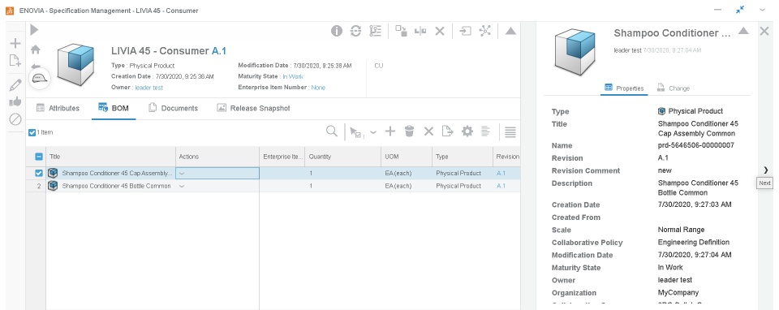
Task: Select the Shampoo Conditioner 45 Bottle Common row
Action: [x=273, y=187]
